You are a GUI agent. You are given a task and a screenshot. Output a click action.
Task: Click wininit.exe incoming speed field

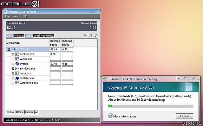coord(55,59)
